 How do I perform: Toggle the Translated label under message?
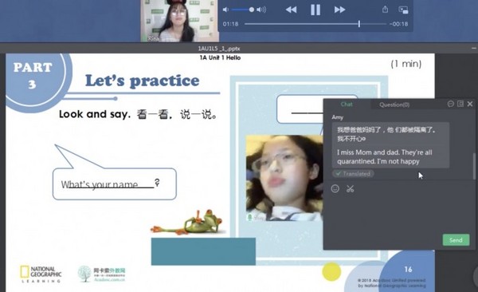(353, 174)
